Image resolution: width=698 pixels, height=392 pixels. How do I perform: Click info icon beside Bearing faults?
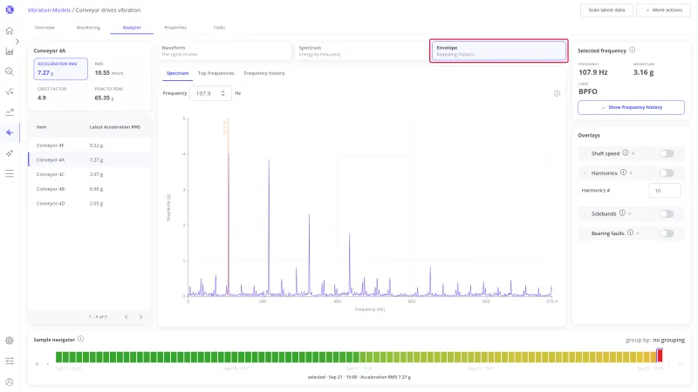click(630, 233)
